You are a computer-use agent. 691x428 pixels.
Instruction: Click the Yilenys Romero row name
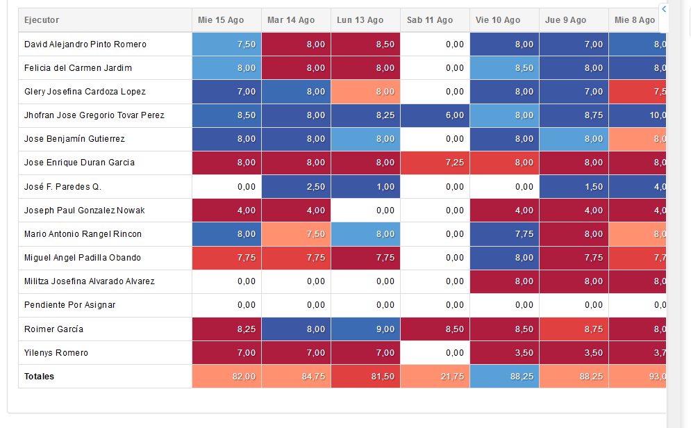click(x=56, y=353)
